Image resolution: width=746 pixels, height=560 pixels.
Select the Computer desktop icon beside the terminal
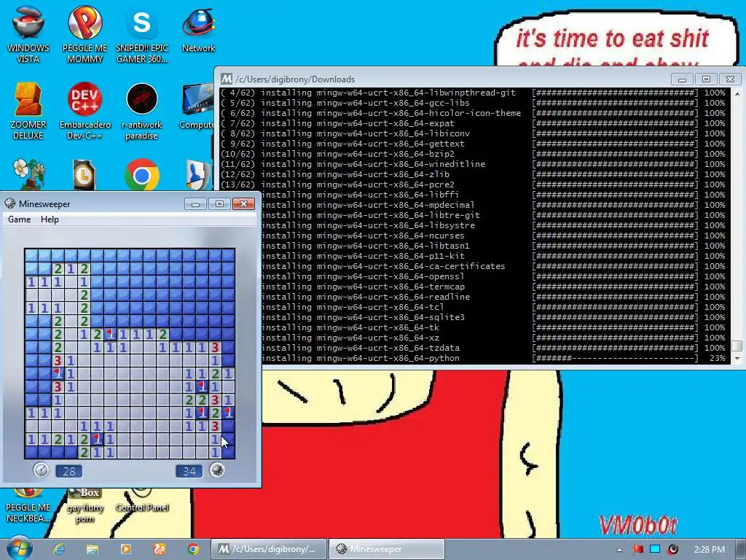(x=197, y=106)
